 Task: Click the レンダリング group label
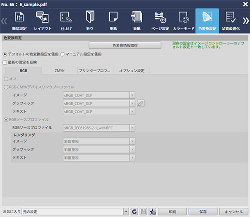tap(24, 135)
